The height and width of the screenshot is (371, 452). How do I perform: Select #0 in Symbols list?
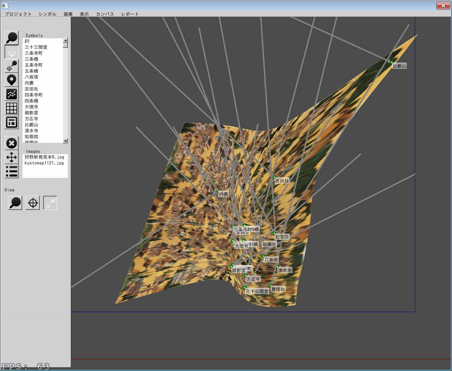(43, 41)
